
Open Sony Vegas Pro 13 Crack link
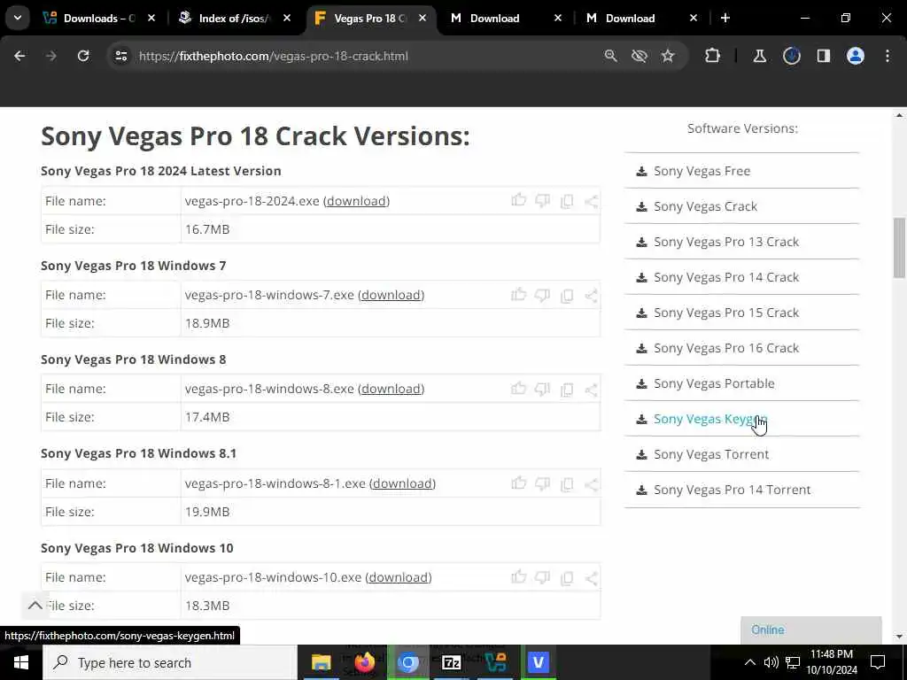(726, 242)
